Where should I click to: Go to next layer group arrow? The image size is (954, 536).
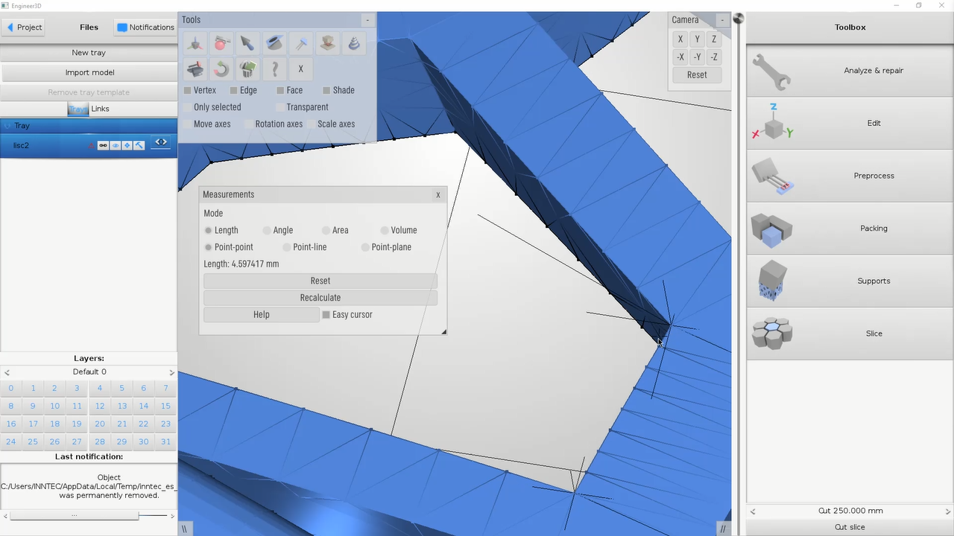pyautogui.click(x=171, y=372)
